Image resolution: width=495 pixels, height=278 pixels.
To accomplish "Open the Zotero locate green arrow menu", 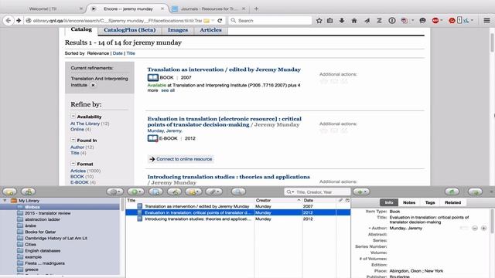I will pyautogui.click(x=361, y=192).
